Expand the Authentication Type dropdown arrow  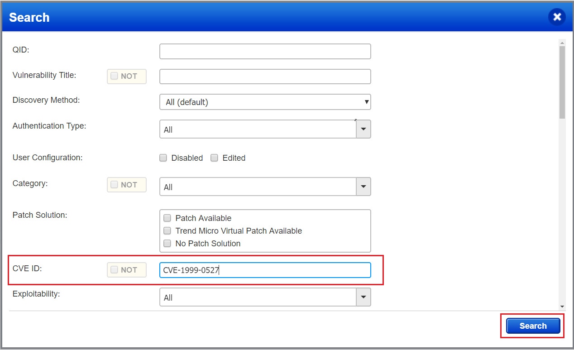coord(363,129)
